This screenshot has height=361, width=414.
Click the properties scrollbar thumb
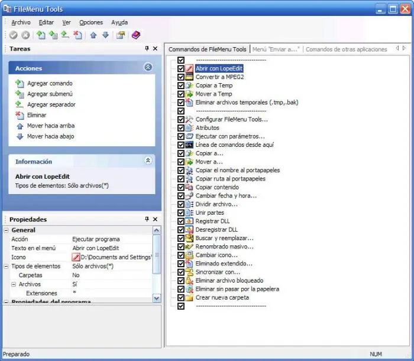(x=157, y=255)
